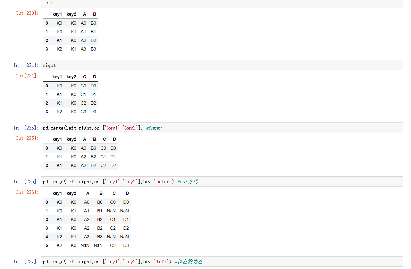Click cell C0 in the Out[236] table
This screenshot has height=269, width=411.
[x=113, y=202]
